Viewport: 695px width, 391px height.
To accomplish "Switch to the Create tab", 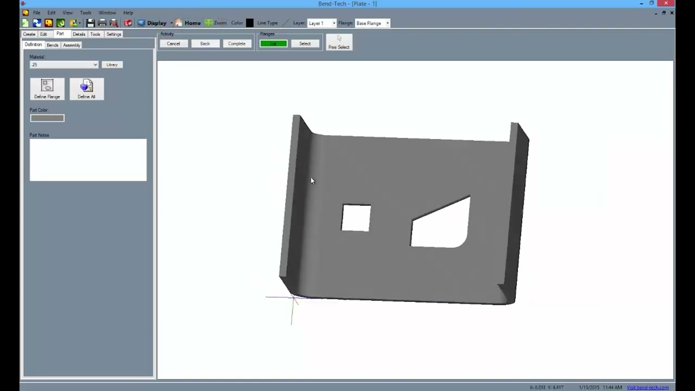I will tap(29, 34).
